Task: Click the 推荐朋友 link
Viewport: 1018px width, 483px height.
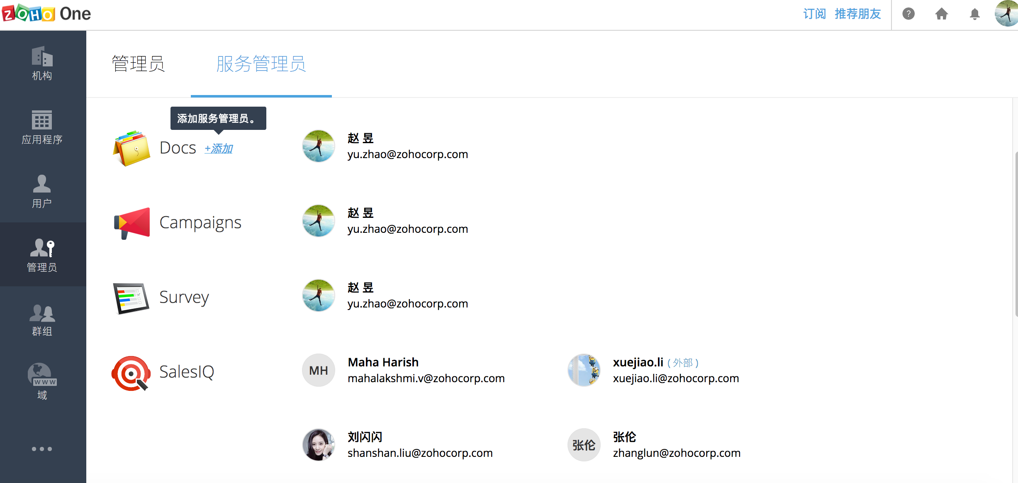Action: (x=858, y=14)
